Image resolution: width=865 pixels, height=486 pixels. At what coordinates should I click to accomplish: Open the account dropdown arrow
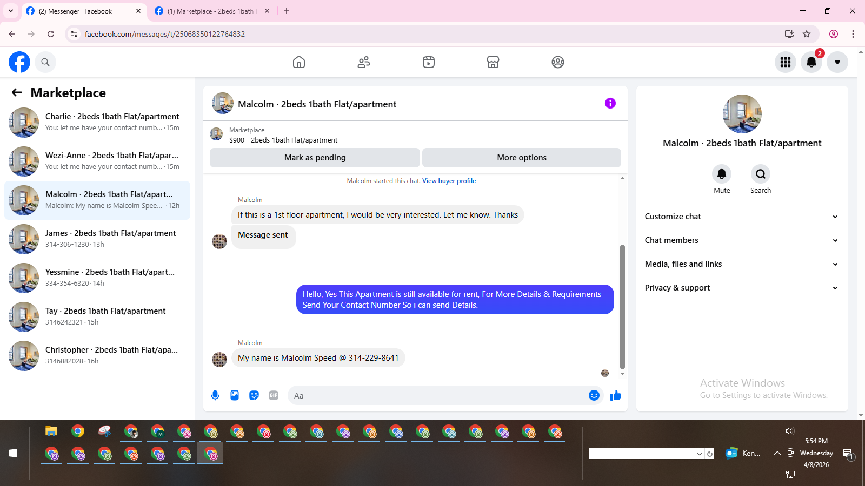pyautogui.click(x=837, y=62)
